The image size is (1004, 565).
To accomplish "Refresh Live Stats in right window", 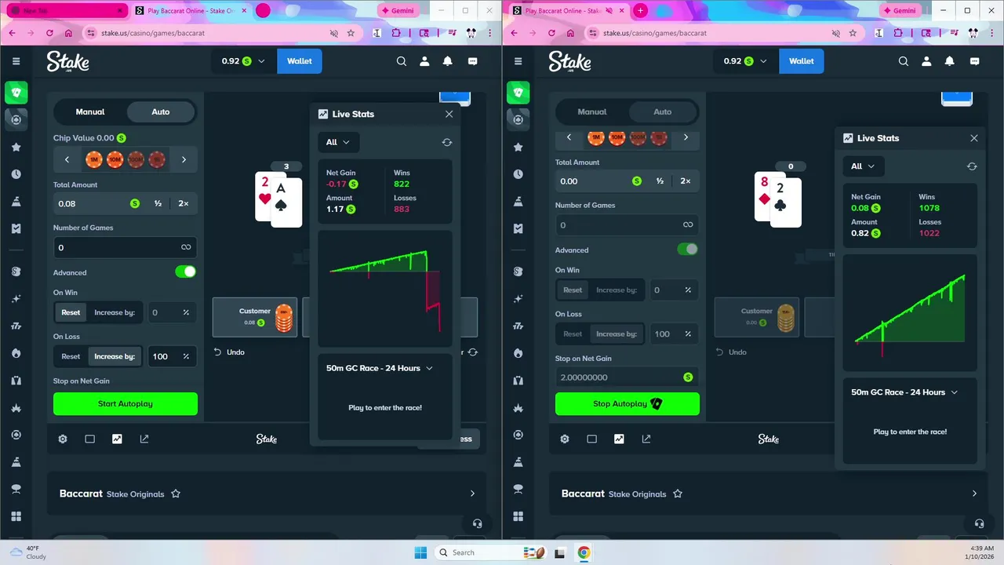I will coord(972,166).
